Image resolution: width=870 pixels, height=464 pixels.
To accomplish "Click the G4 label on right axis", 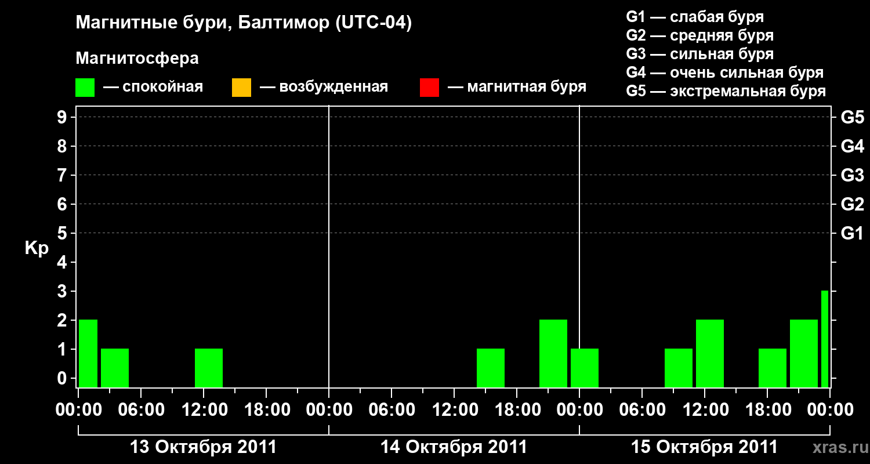I will click(x=852, y=147).
